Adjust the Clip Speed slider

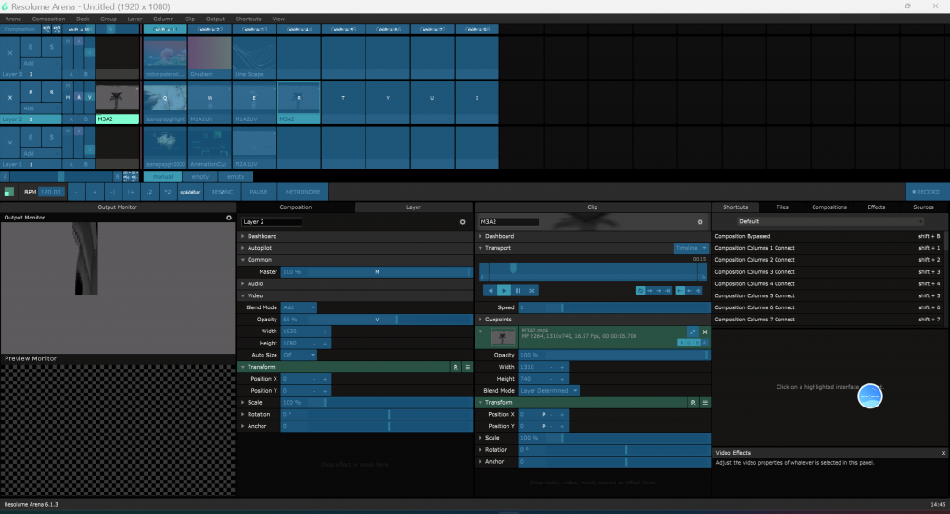tap(614, 307)
